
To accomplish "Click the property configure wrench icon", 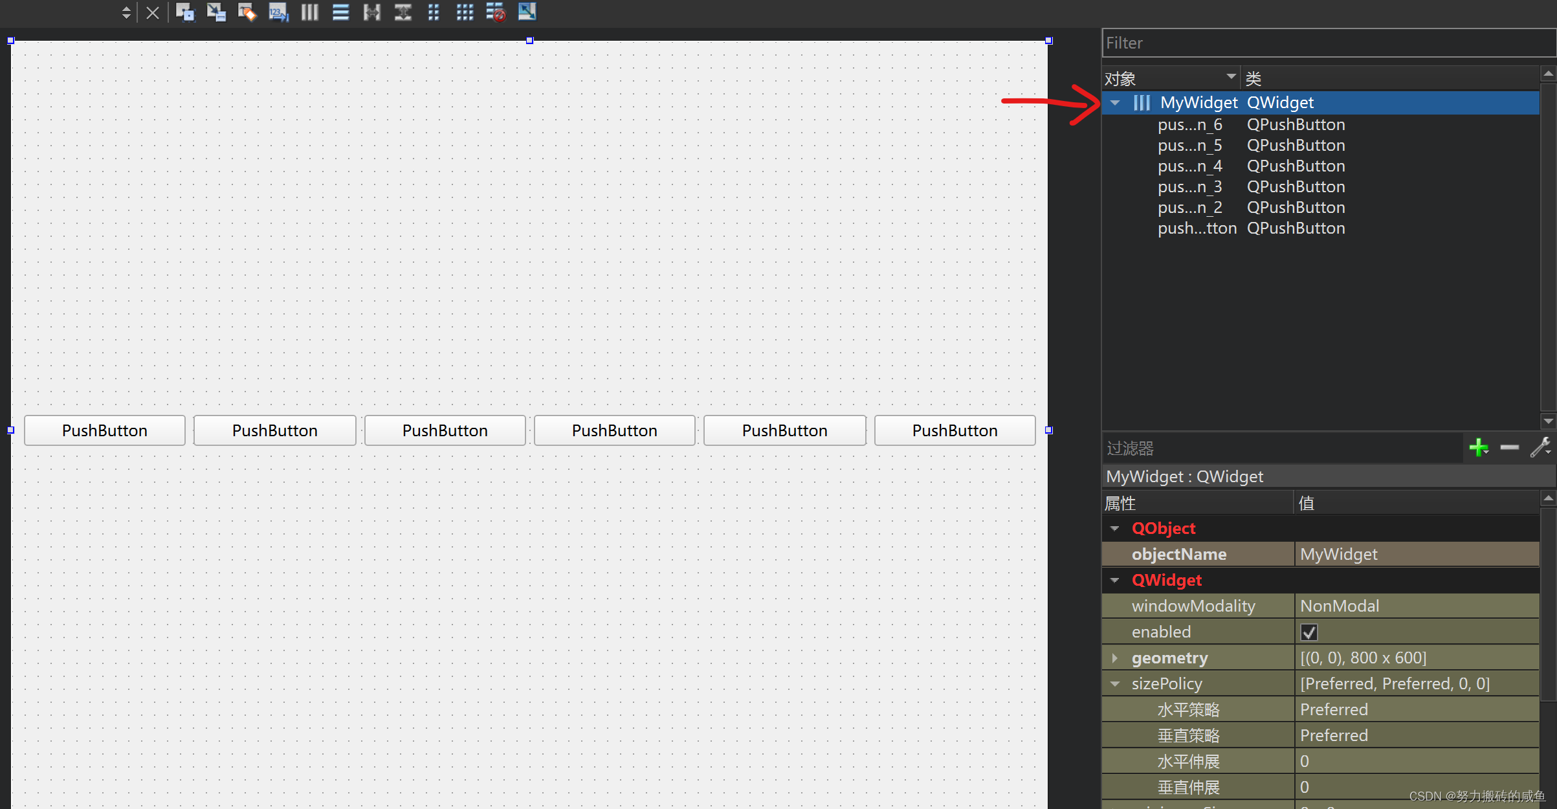I will point(1540,448).
